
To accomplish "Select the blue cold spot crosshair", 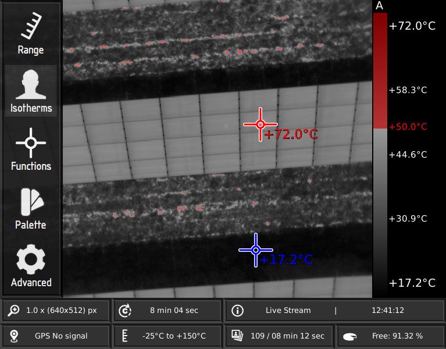I will point(256,250).
